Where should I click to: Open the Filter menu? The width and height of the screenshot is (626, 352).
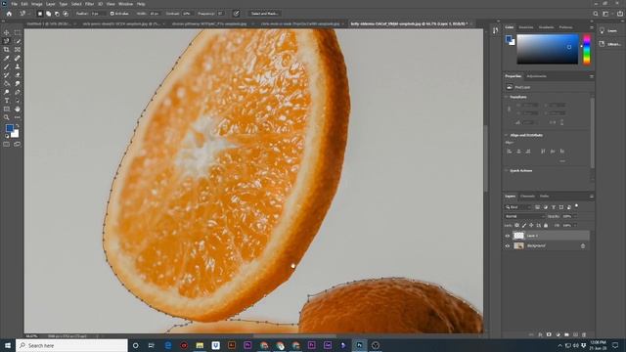pos(89,4)
